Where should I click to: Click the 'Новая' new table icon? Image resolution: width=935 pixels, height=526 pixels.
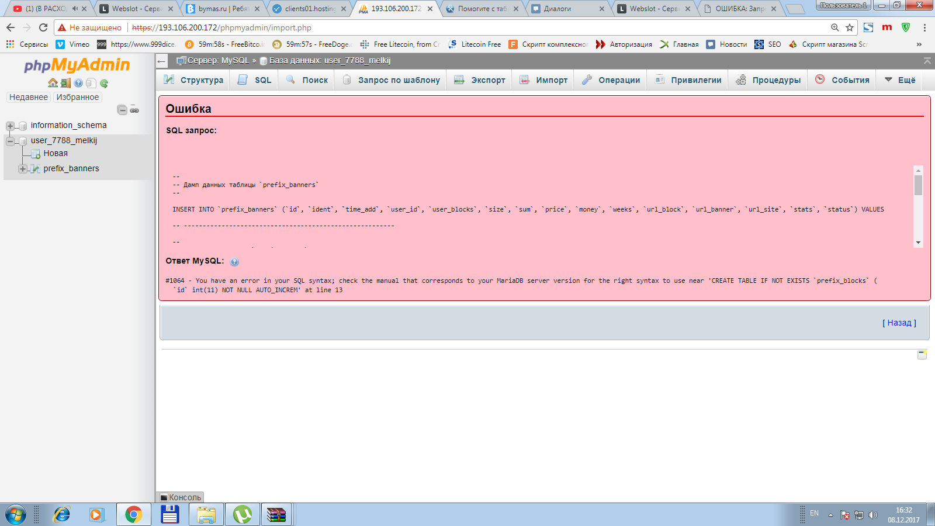(x=36, y=154)
